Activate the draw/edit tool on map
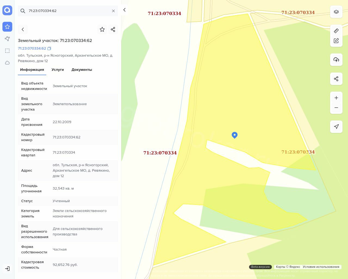Viewport: 348px width, 279px height. pyautogui.click(x=336, y=41)
